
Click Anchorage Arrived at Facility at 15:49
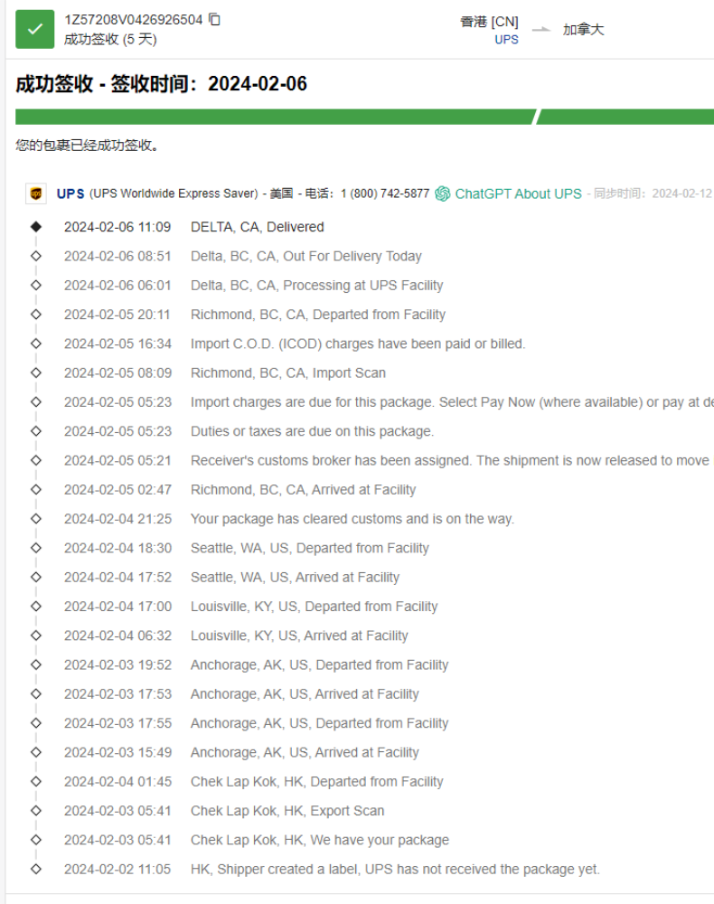coord(305,752)
